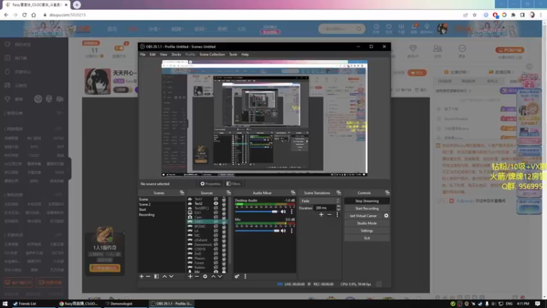Remove scene transition with minus icon
The width and height of the screenshot is (547, 308).
point(330,214)
